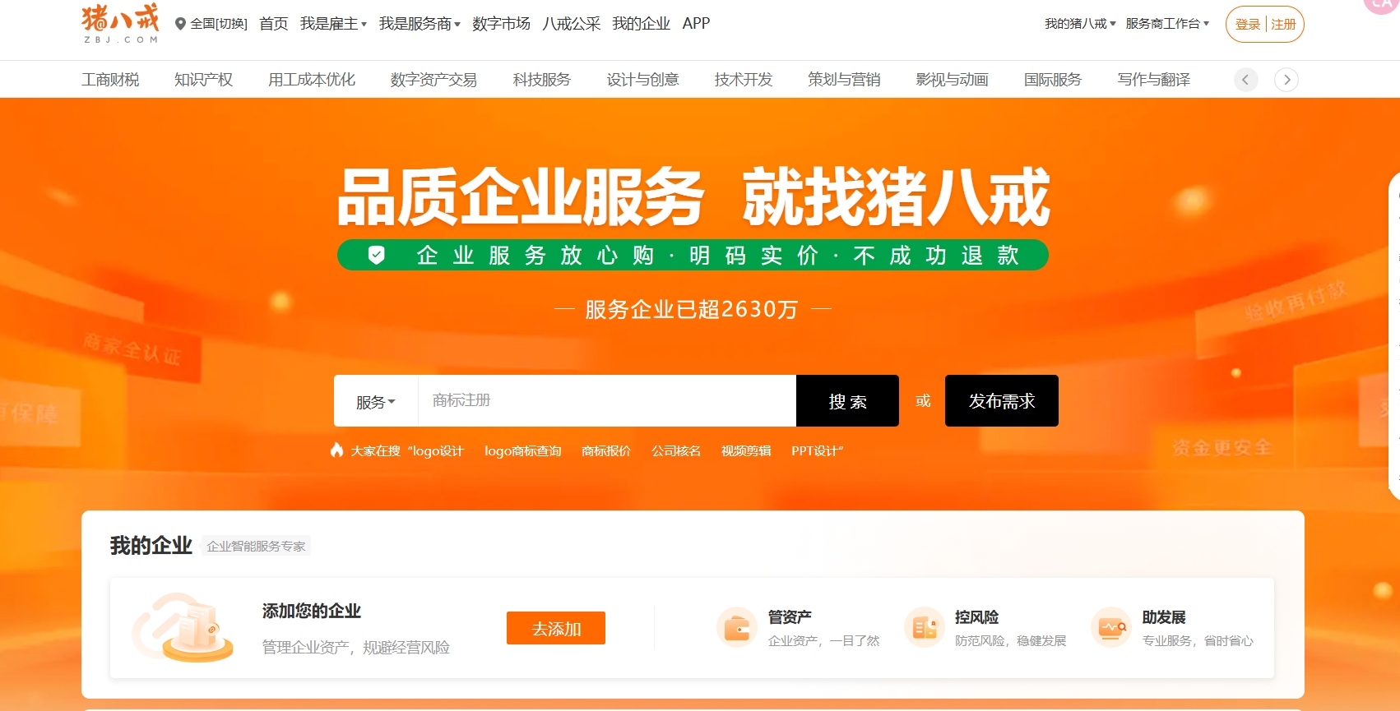Viewport: 1400px width, 711px height.
Task: Click the 我的企业 section heading
Action: [x=151, y=546]
